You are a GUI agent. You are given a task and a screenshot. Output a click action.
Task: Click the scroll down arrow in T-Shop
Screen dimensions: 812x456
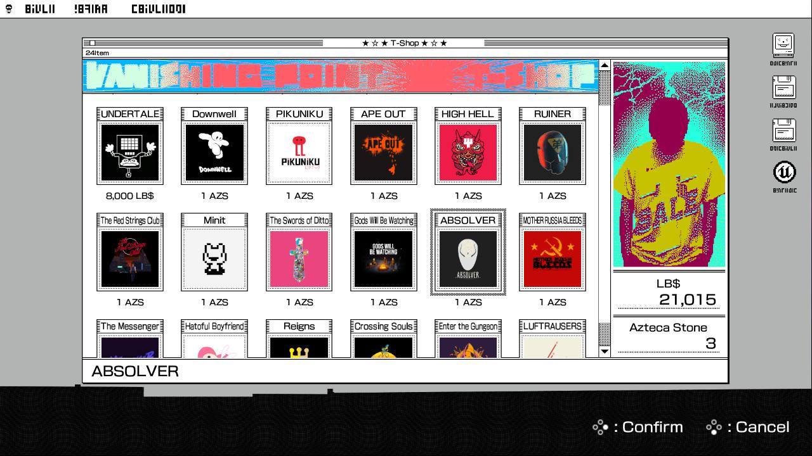coord(605,351)
